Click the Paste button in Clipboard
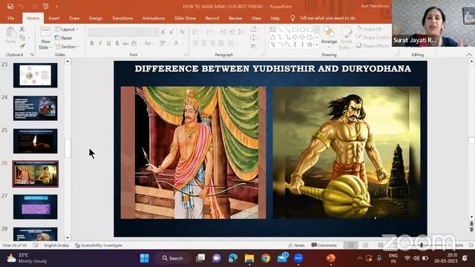The width and height of the screenshot is (475, 267). [10, 36]
